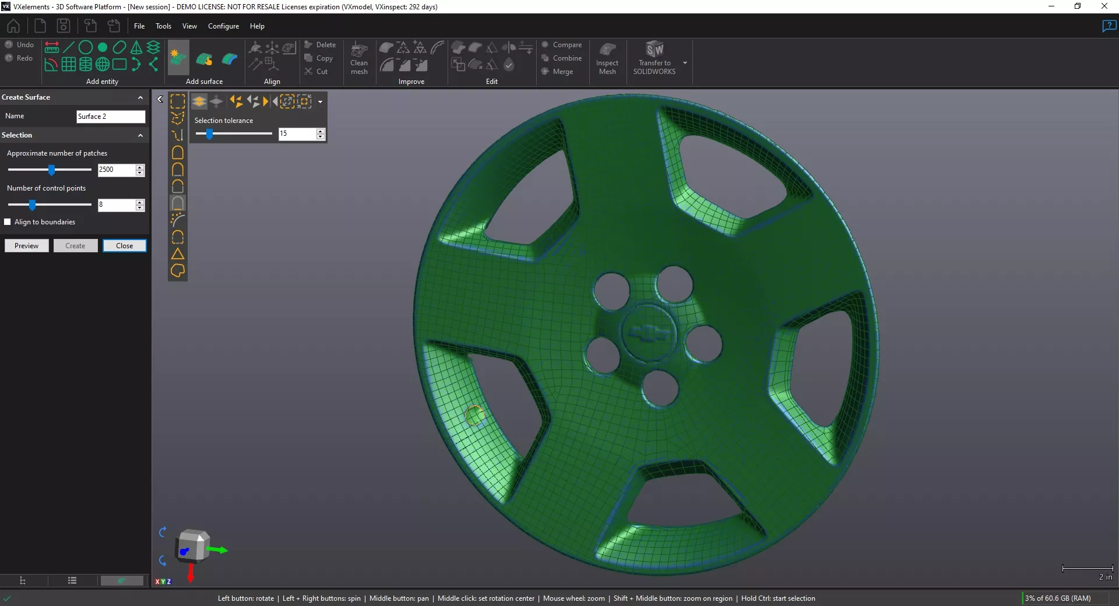The width and height of the screenshot is (1119, 606).
Task: Select the free-form selection lasso tool
Action: click(178, 118)
